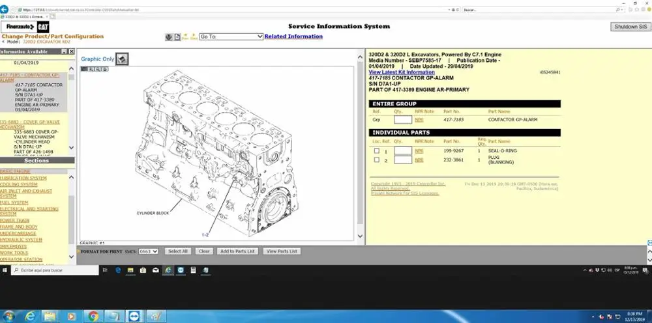Click the graphic pane scroll-up arrow

360,57
